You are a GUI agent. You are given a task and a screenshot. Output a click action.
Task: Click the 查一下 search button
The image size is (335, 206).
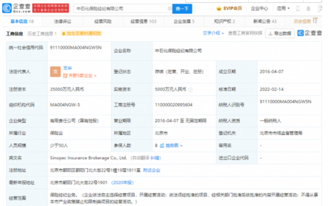pyautogui.click(x=182, y=9)
